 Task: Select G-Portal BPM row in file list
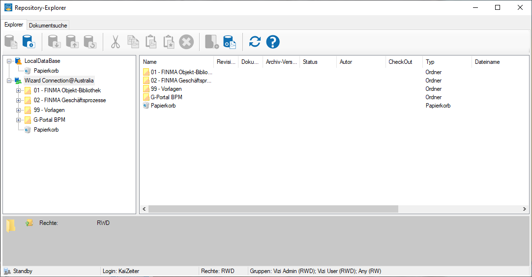pos(167,97)
